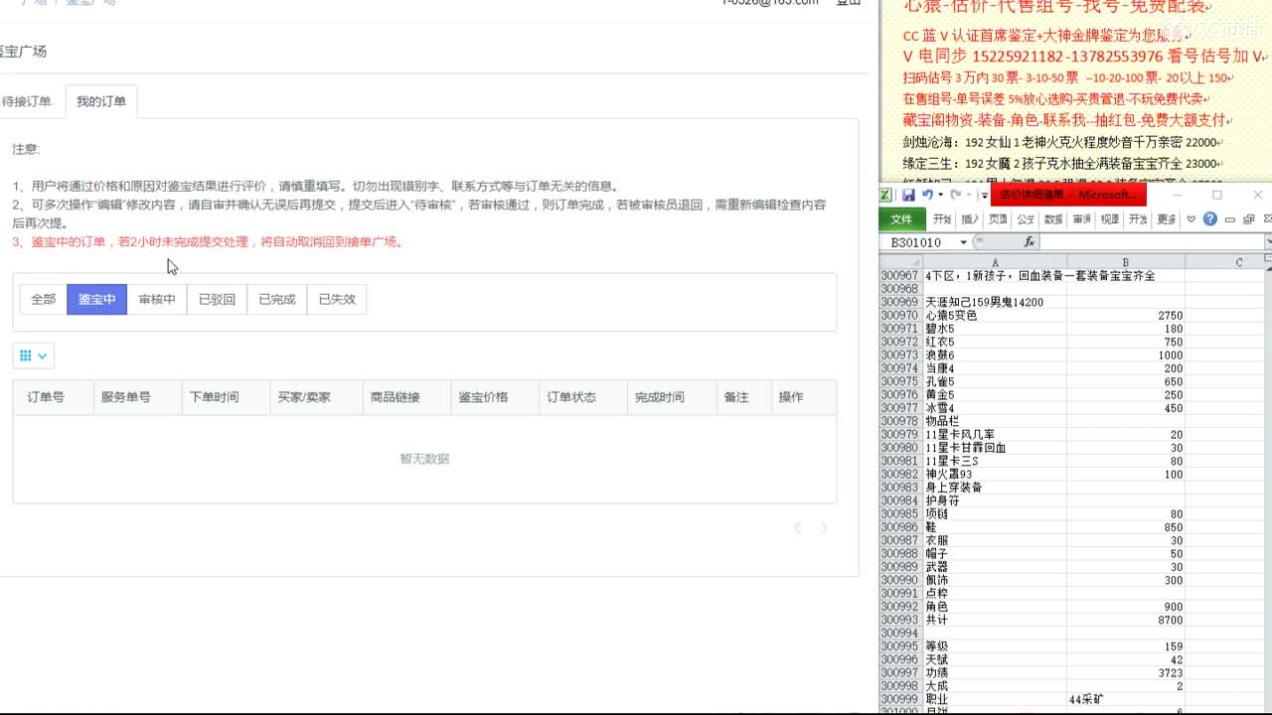Open Insert Function with the fx icon

pos(1028,240)
